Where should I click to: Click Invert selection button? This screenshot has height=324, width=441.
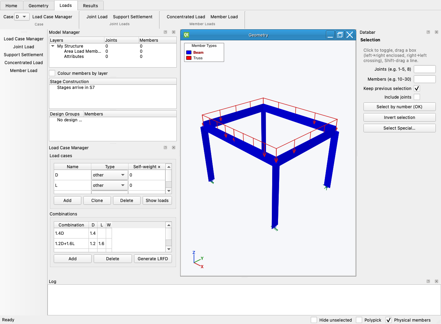click(399, 117)
